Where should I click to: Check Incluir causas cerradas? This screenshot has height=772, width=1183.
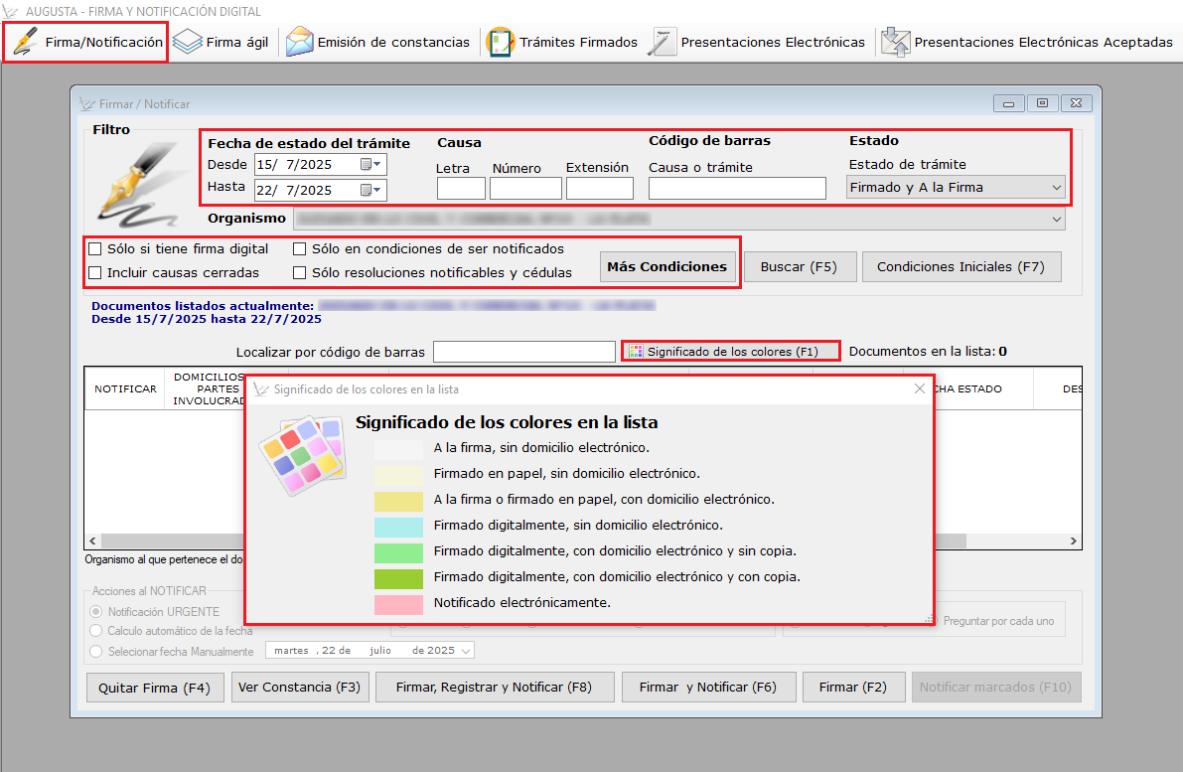pyautogui.click(x=96, y=272)
